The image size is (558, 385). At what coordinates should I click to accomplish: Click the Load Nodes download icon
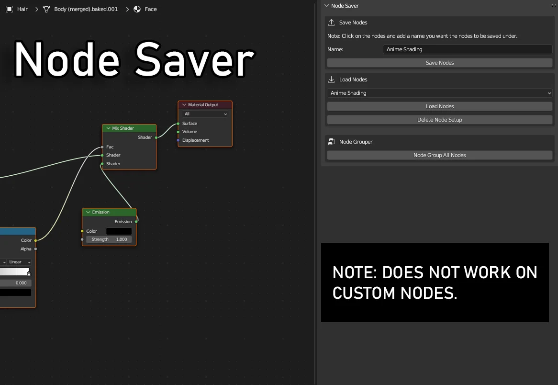[332, 79]
